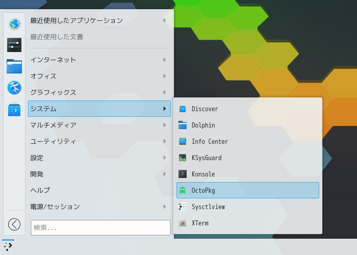
Task: Open the Dolphin folder icon in favorites sidebar
Action: [x=14, y=66]
